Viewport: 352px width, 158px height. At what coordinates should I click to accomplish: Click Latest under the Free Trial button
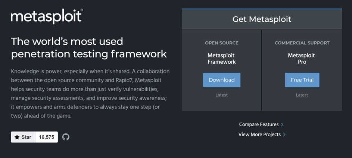point(302,95)
